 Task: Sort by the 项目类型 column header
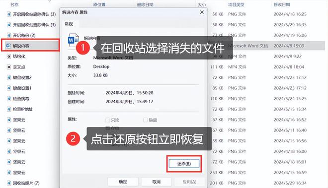click(x=236, y=4)
